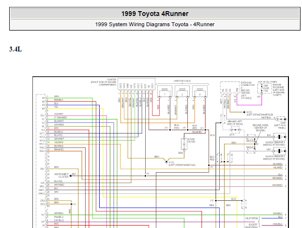The height and width of the screenshot is (228, 302).
Task: Click the 'CALIFORNIA' label above 'EXCEPT'
Action: pyautogui.click(x=251, y=218)
